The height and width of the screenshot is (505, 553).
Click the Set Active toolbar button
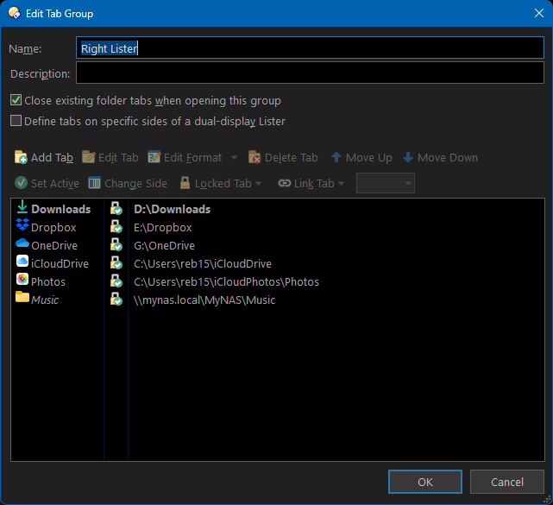[x=47, y=183]
